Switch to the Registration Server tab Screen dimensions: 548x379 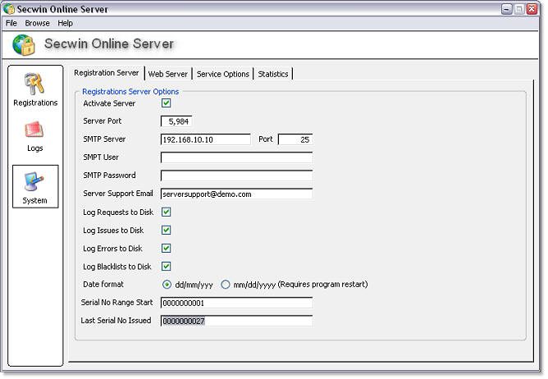point(107,73)
